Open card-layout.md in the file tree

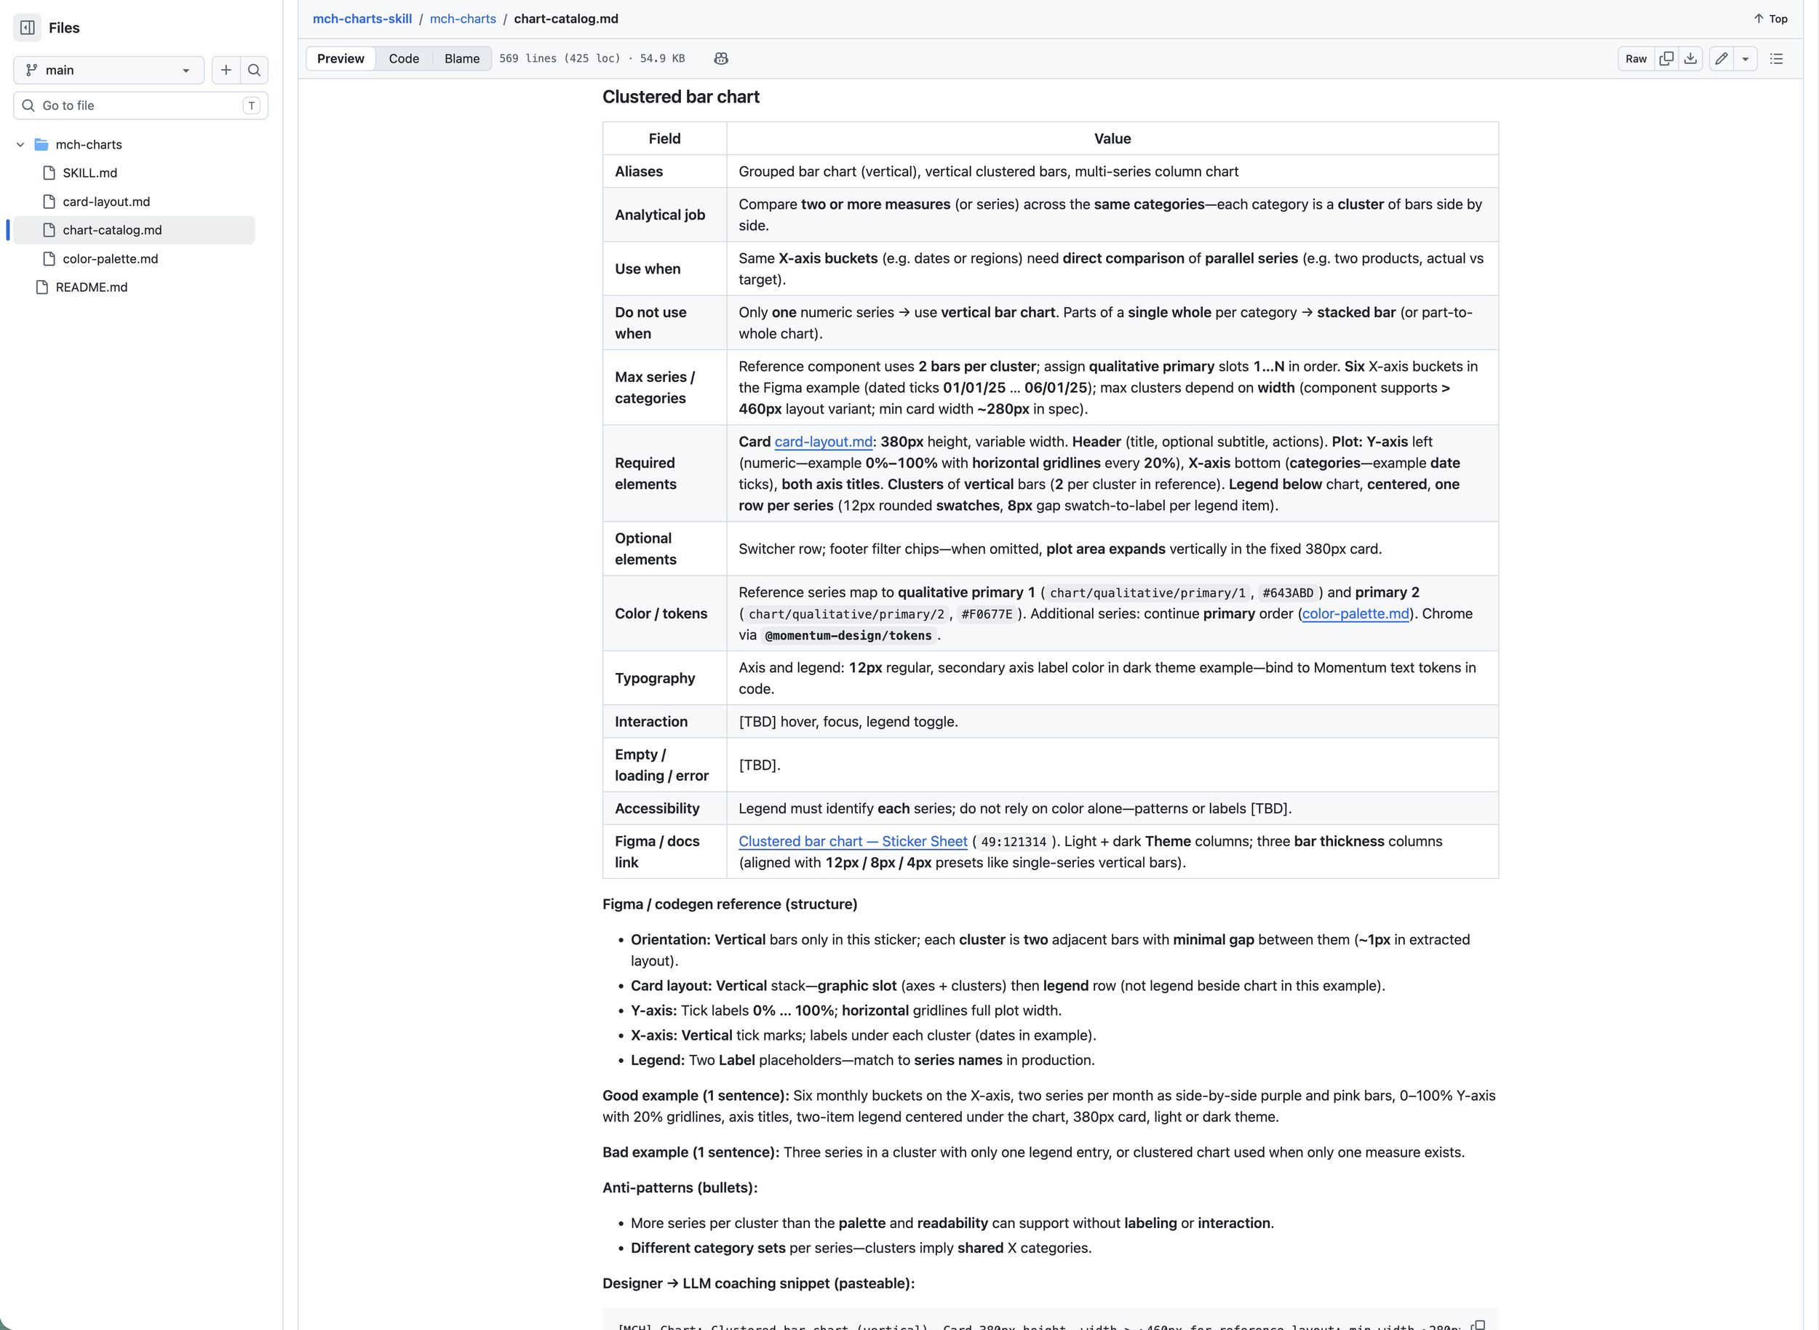106,202
